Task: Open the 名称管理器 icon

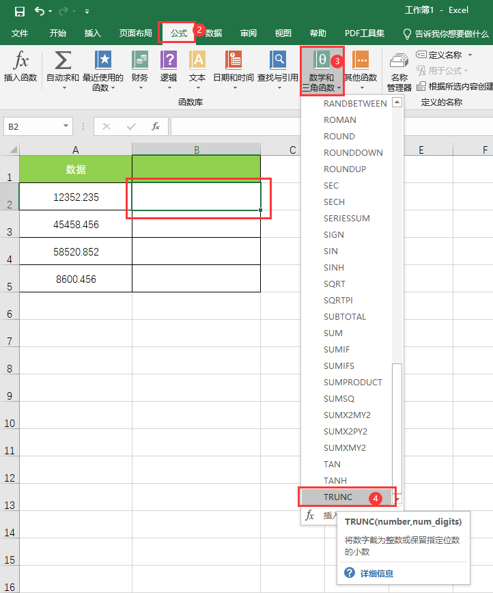Action: click(399, 61)
